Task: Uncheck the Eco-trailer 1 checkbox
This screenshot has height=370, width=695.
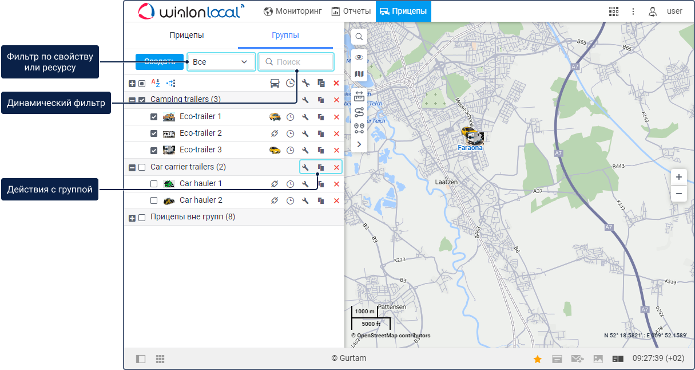Action: pyautogui.click(x=154, y=117)
